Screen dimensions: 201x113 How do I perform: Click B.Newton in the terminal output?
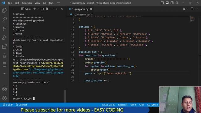[18, 27]
